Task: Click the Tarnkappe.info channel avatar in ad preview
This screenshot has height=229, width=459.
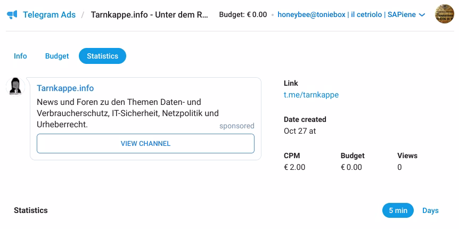Action: point(16,86)
